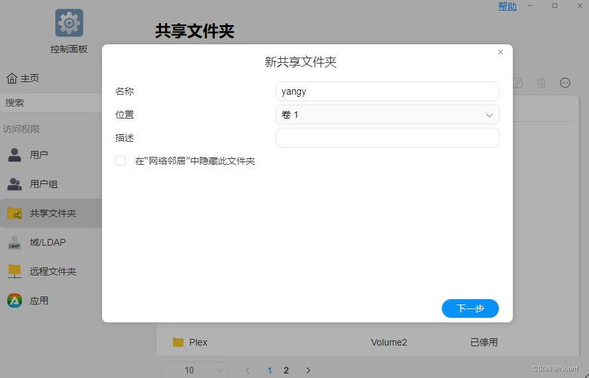The height and width of the screenshot is (378, 589).
Task: Open the Domain/LDAP (域/LDAP) section
Action: pyautogui.click(x=51, y=242)
